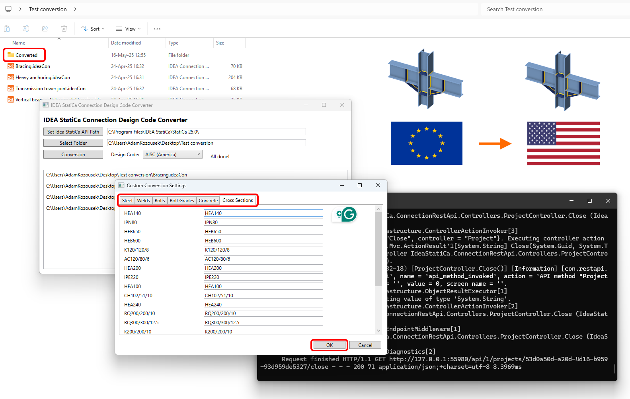Click the Share icon in Explorer toolbar
Viewport: 630px width, 399px height.
click(x=45, y=29)
